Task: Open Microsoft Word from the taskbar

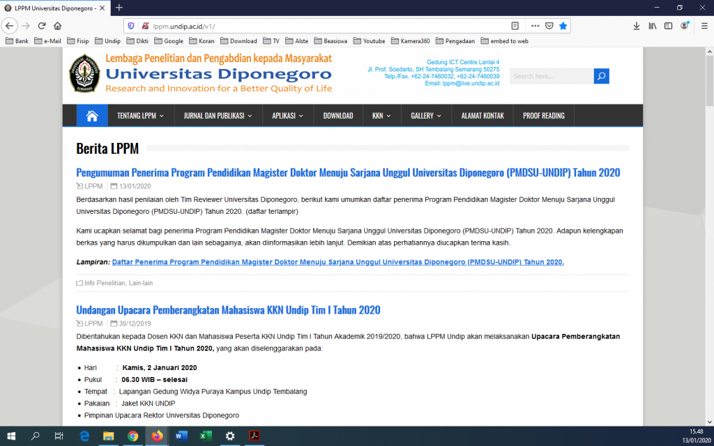Action: [181, 436]
